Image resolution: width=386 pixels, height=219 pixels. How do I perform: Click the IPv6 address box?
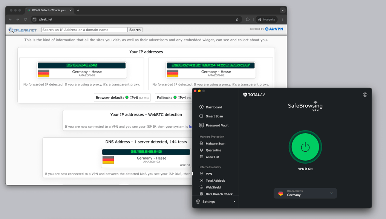tap(210, 65)
